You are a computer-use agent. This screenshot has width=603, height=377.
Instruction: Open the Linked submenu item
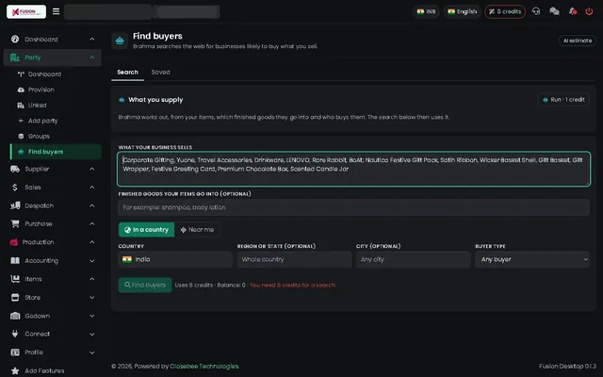coord(38,105)
